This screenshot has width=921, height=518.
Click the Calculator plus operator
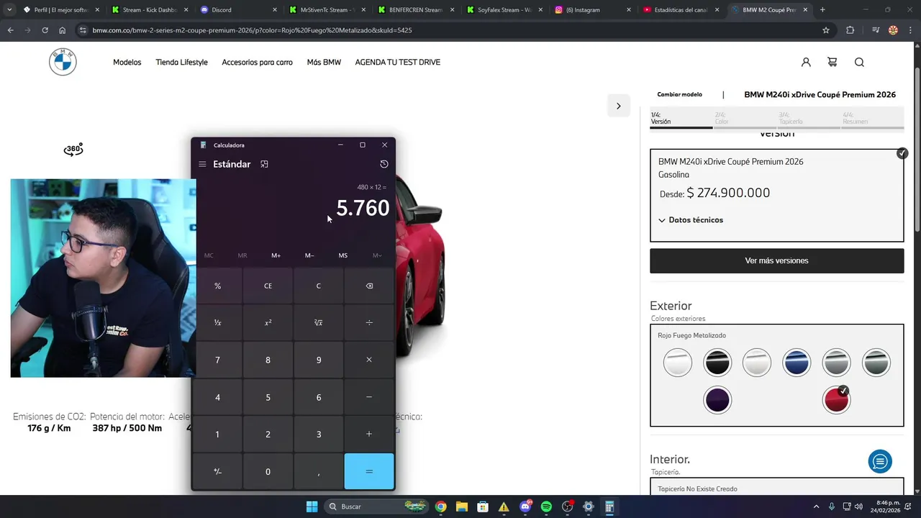369,434
